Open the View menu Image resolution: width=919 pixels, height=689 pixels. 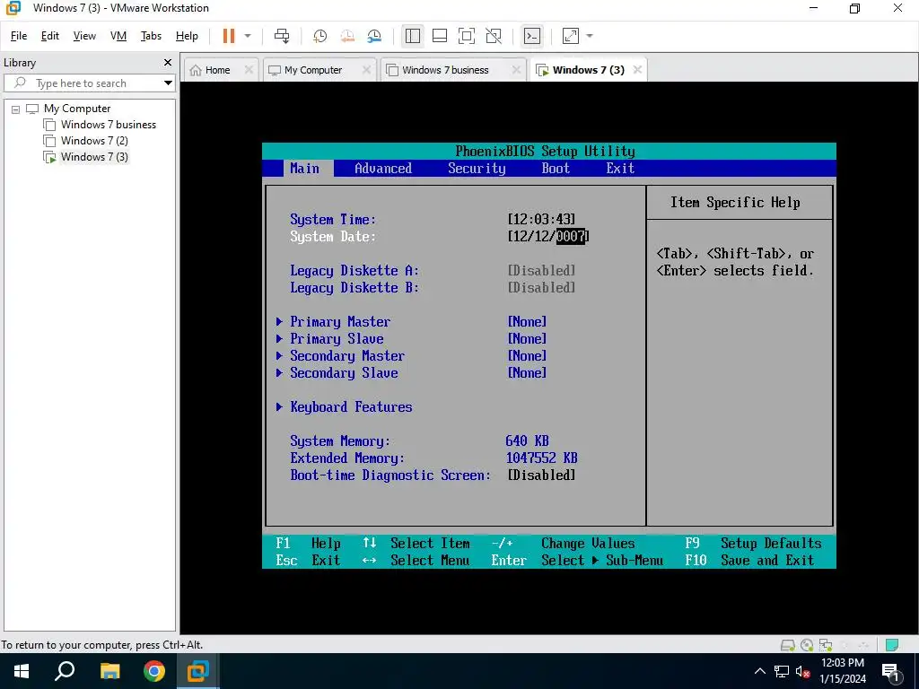(84, 36)
